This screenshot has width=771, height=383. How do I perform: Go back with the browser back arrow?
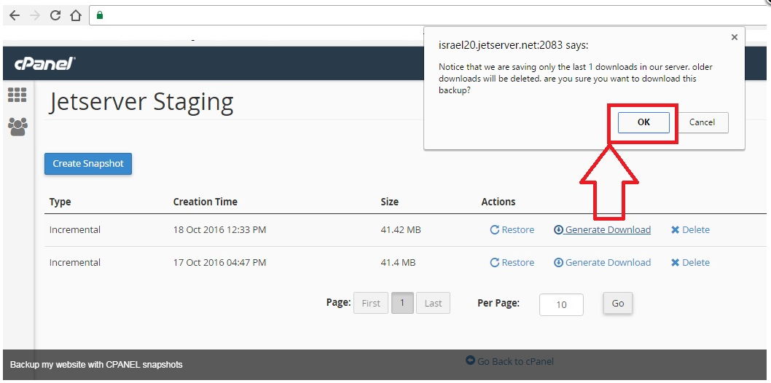(x=15, y=16)
